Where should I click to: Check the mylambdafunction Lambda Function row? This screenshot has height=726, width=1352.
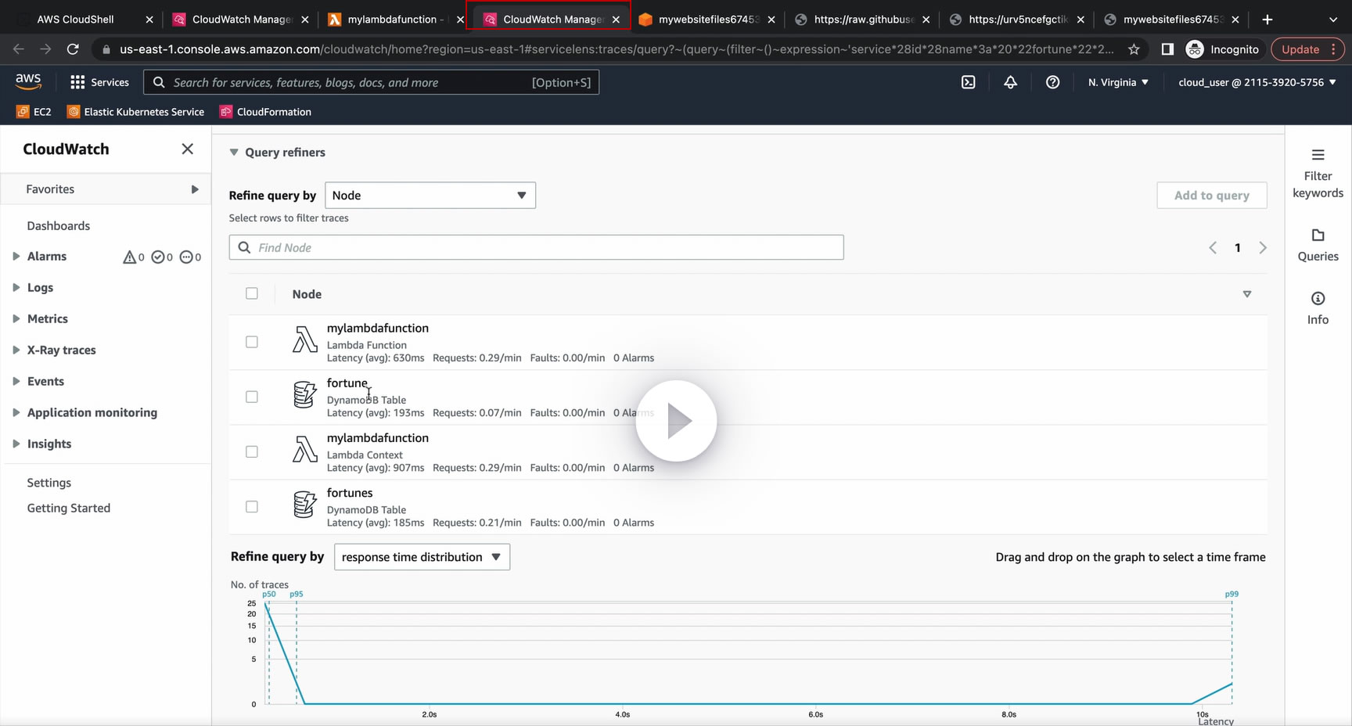[x=252, y=342]
